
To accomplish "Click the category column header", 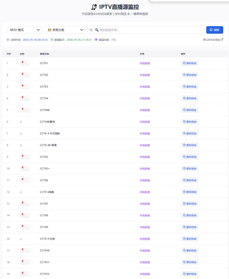I will (x=142, y=54).
